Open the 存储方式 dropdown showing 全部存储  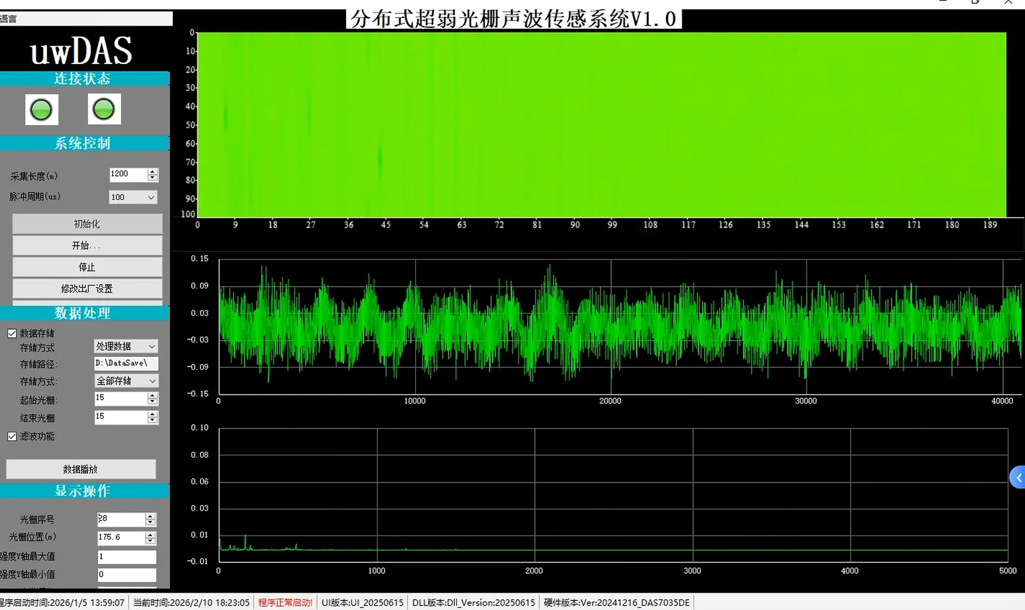click(126, 381)
